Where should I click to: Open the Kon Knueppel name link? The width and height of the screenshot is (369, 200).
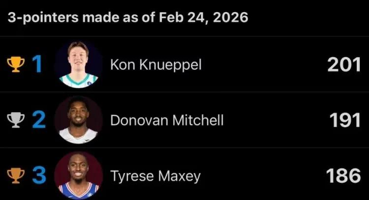[155, 65]
